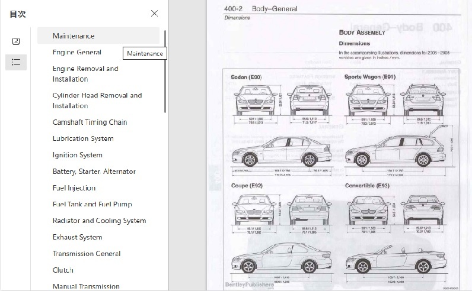472x291 pixels.
Task: Click the Coupe (E92) label
Action: pos(247,186)
